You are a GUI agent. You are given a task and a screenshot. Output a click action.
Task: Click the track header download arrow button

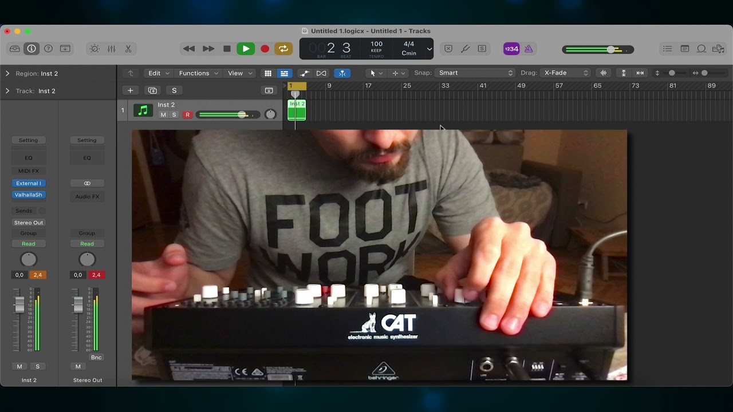click(x=269, y=90)
